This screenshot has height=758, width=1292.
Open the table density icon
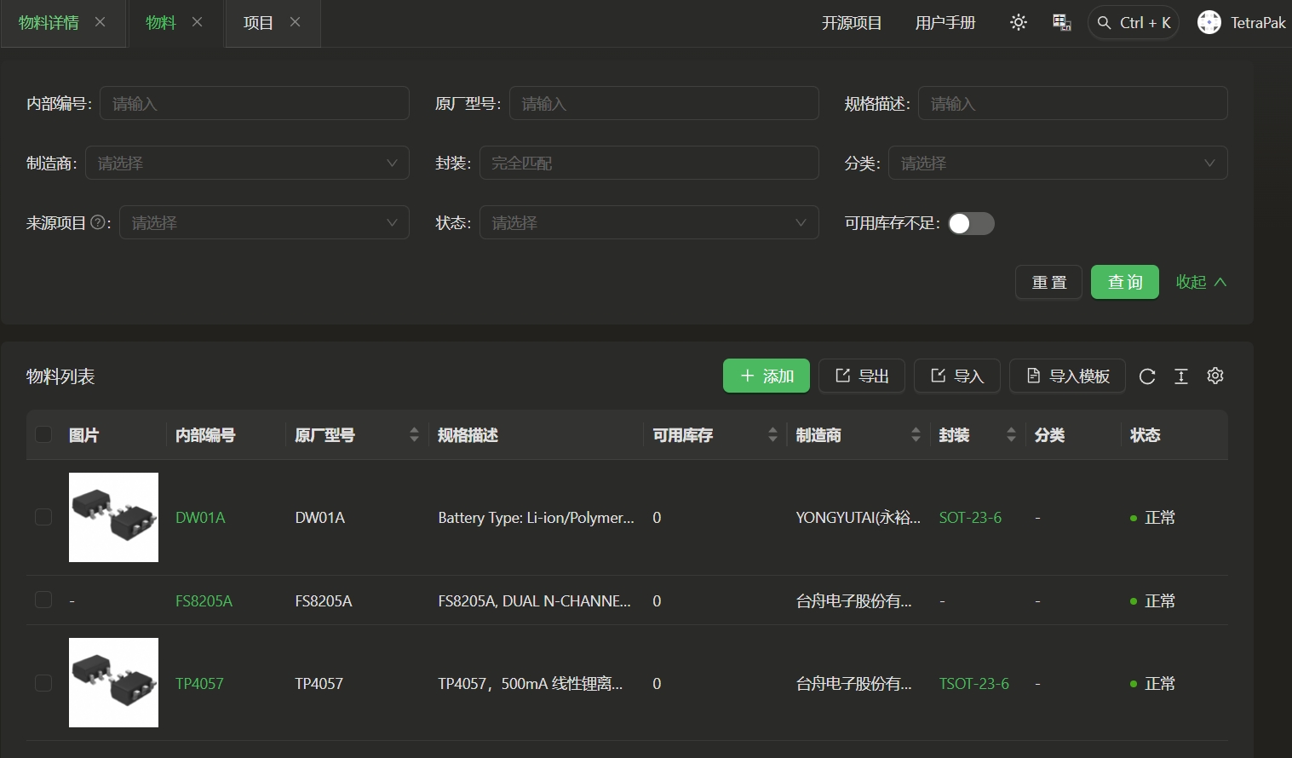click(x=1181, y=376)
